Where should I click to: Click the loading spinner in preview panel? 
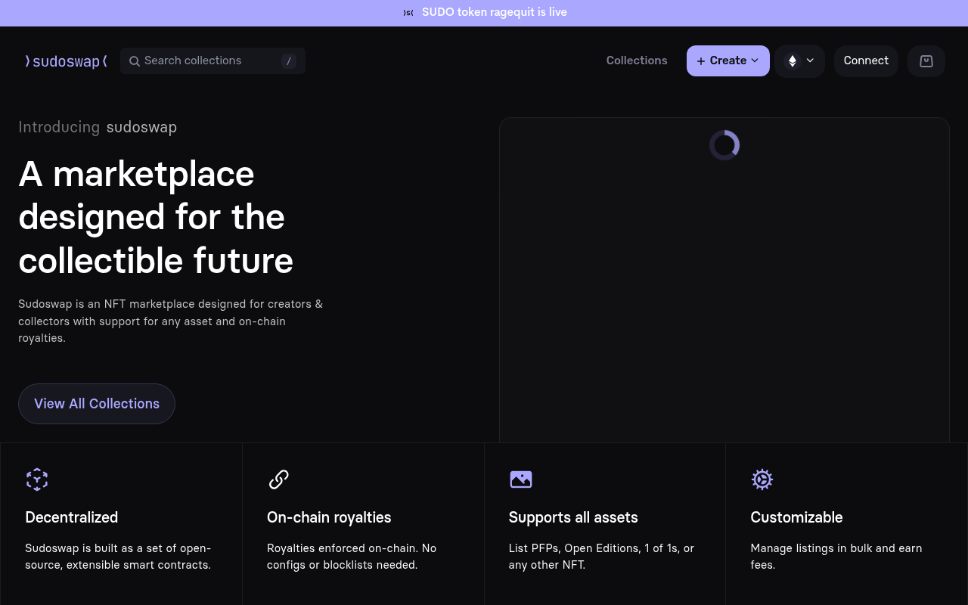pos(724,145)
